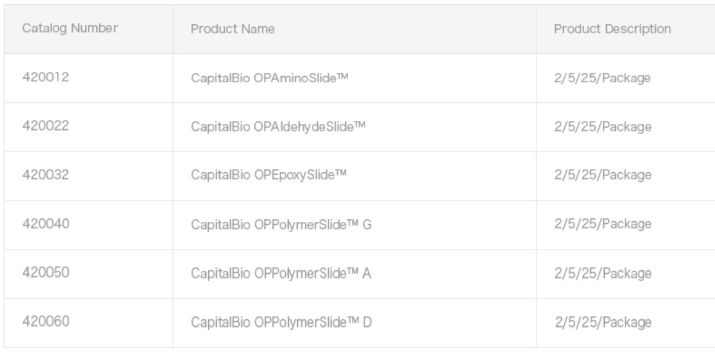Click CapitalBio OPAminoSlide product name
The width and height of the screenshot is (715, 356).
coord(269,78)
